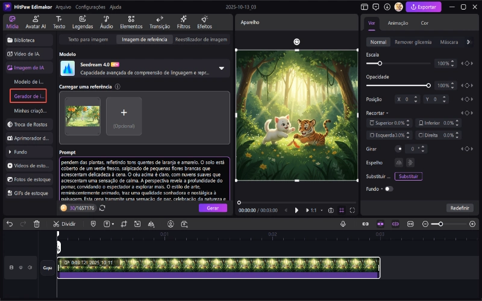Click the microphone voice-over icon
The width and height of the screenshot is (482, 301).
[343, 223]
